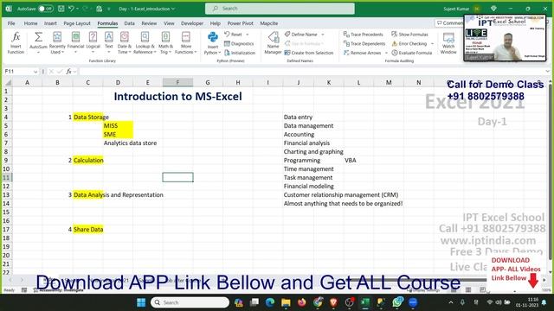Viewport: 554px width, 311px height.
Task: Open the Logical functions list
Action: pyautogui.click(x=93, y=42)
